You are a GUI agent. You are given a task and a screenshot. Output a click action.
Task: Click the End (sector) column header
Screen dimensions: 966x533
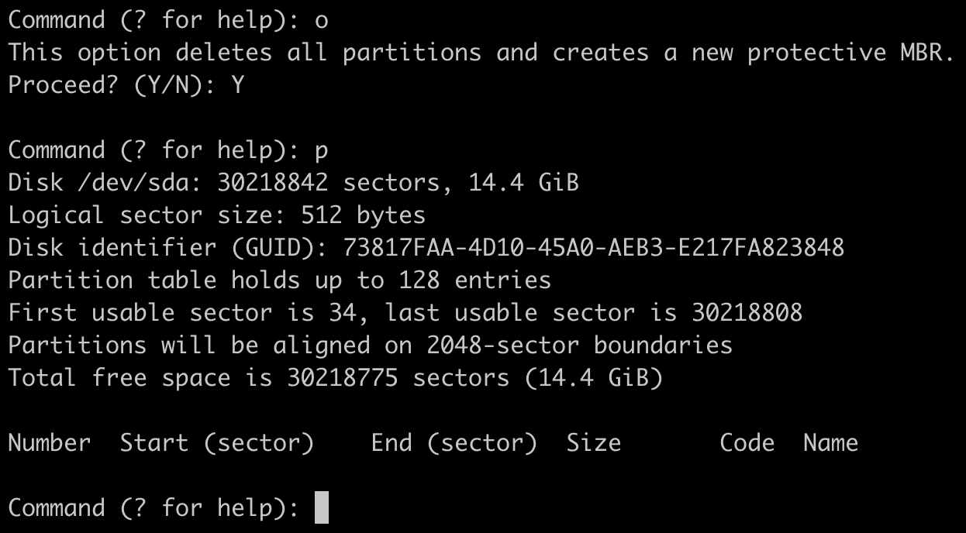click(x=454, y=443)
